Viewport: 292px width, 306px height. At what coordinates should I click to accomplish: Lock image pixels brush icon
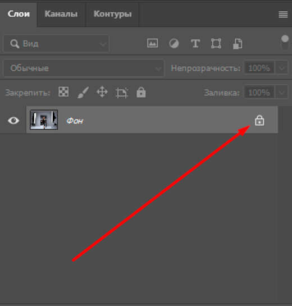click(x=83, y=92)
